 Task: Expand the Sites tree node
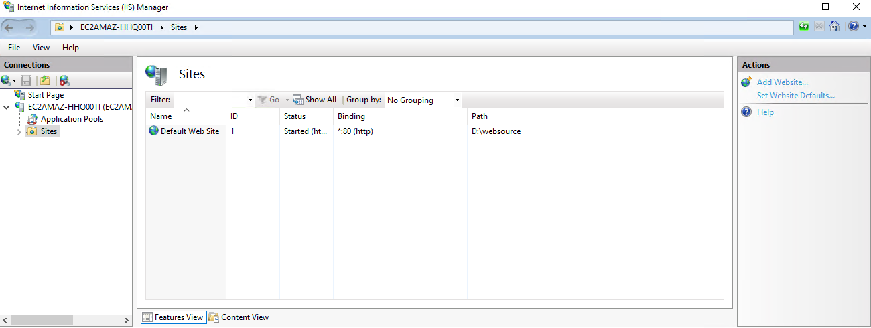click(x=19, y=132)
